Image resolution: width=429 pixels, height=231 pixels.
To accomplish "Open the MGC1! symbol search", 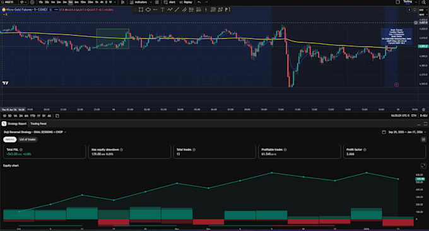I will (9, 2).
